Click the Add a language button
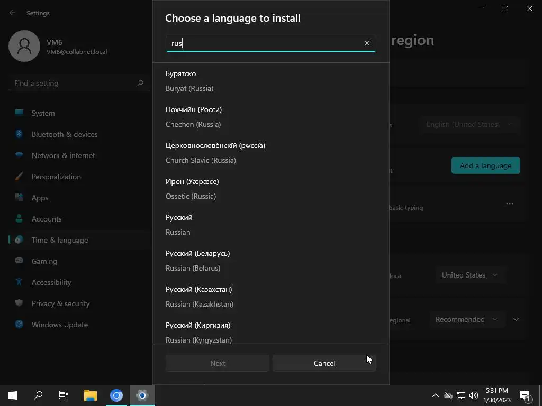The width and height of the screenshot is (542, 406). pyautogui.click(x=485, y=165)
